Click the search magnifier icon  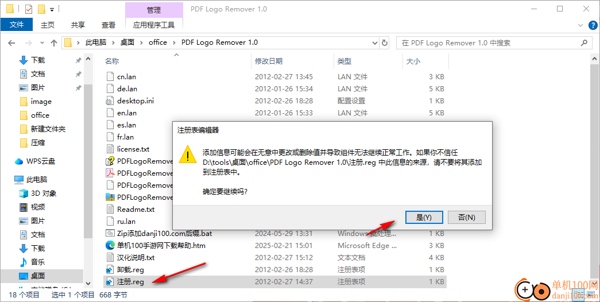point(584,43)
